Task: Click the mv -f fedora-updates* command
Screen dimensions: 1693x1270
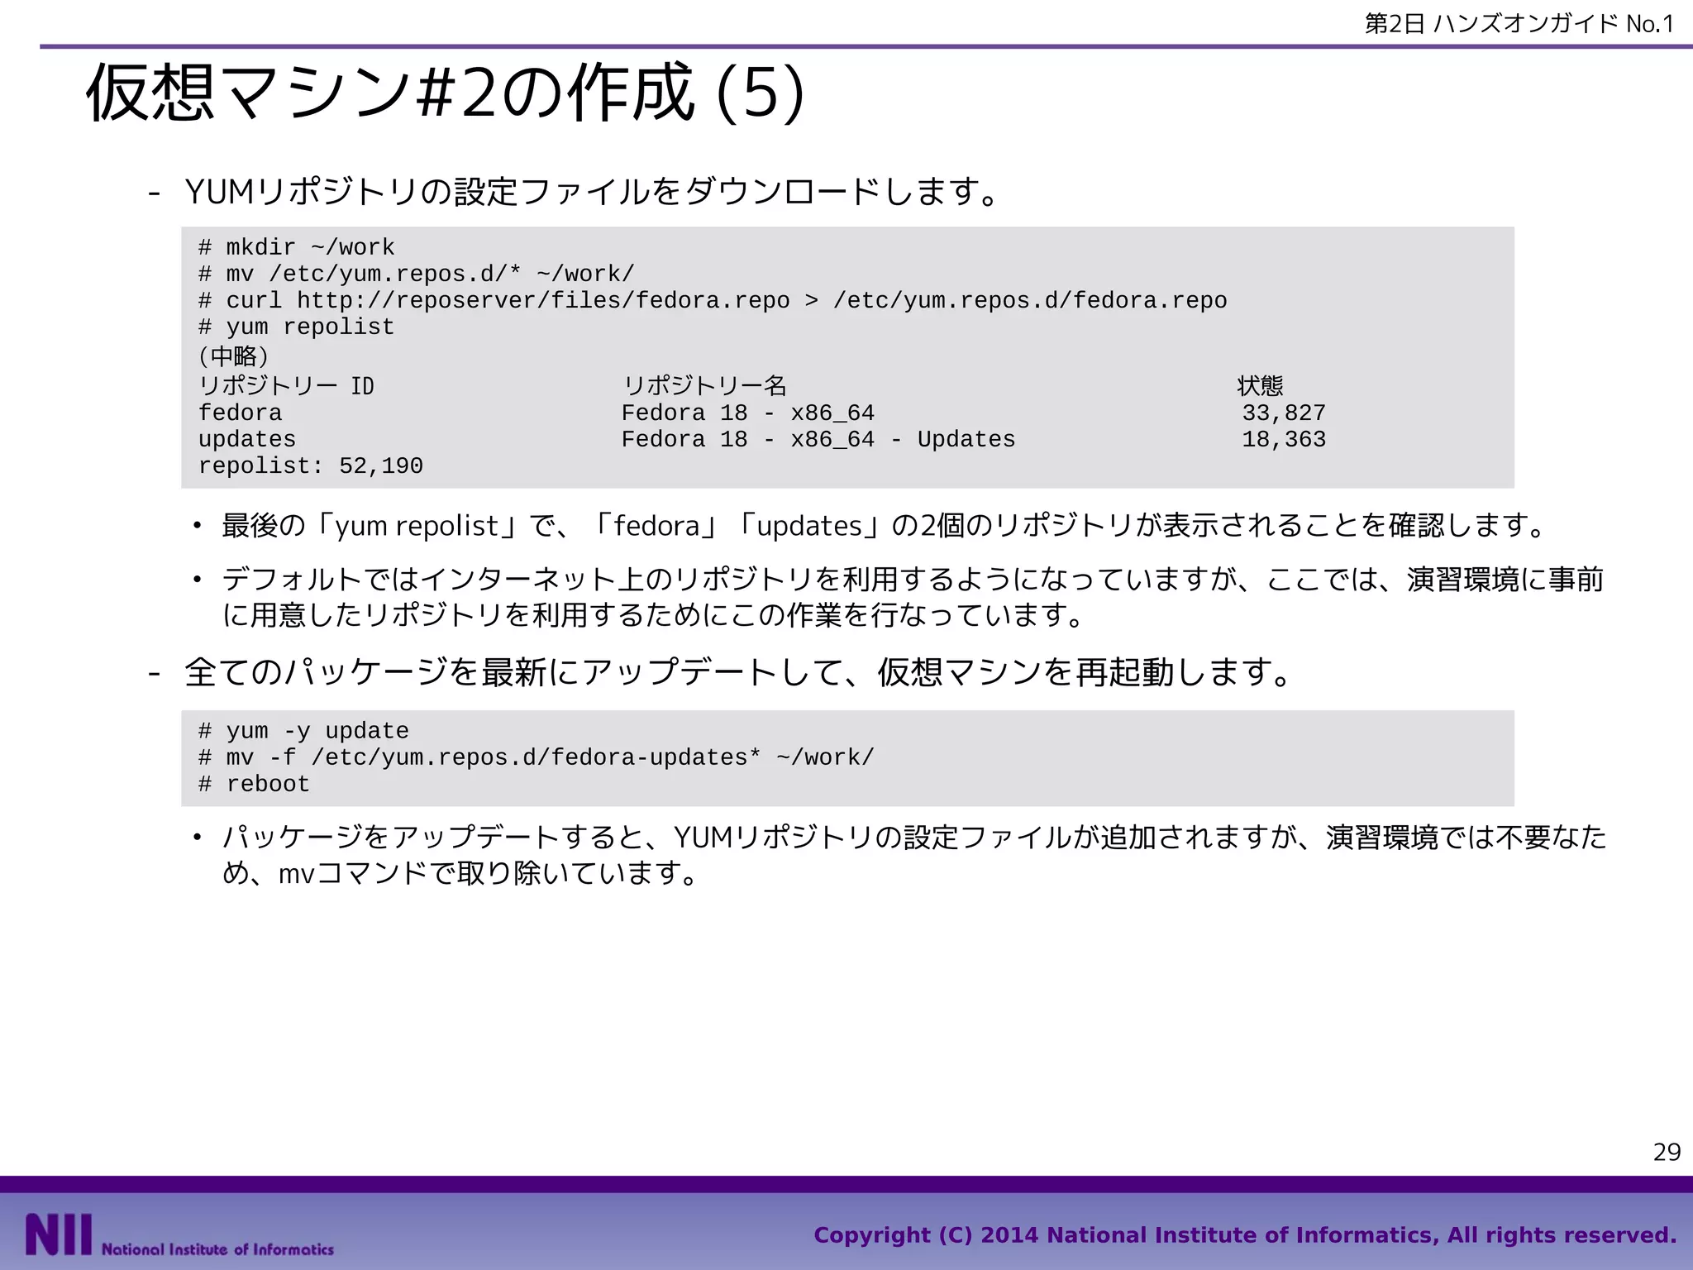Action: tap(537, 757)
